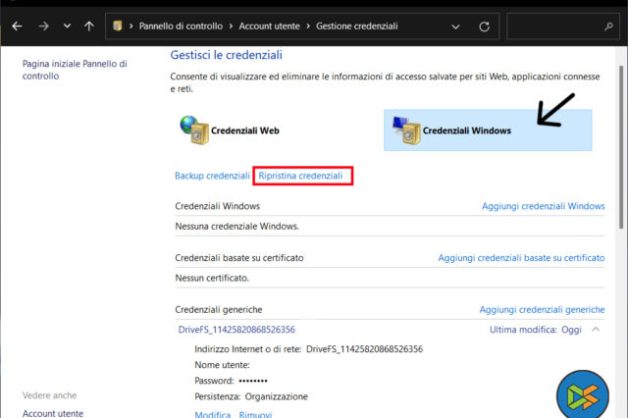Screen dimensions: 628x418
Task: Click Aggiungi credenziali generiche
Action: tap(542, 309)
